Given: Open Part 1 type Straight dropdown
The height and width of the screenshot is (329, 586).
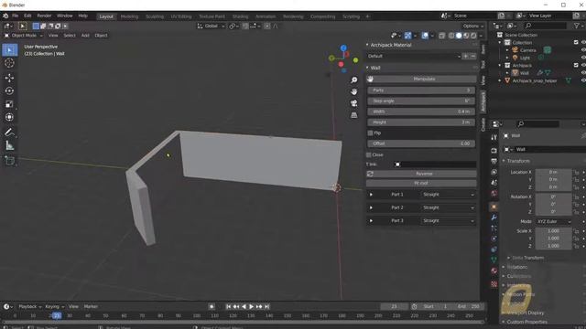Looking at the screenshot, I should point(448,195).
